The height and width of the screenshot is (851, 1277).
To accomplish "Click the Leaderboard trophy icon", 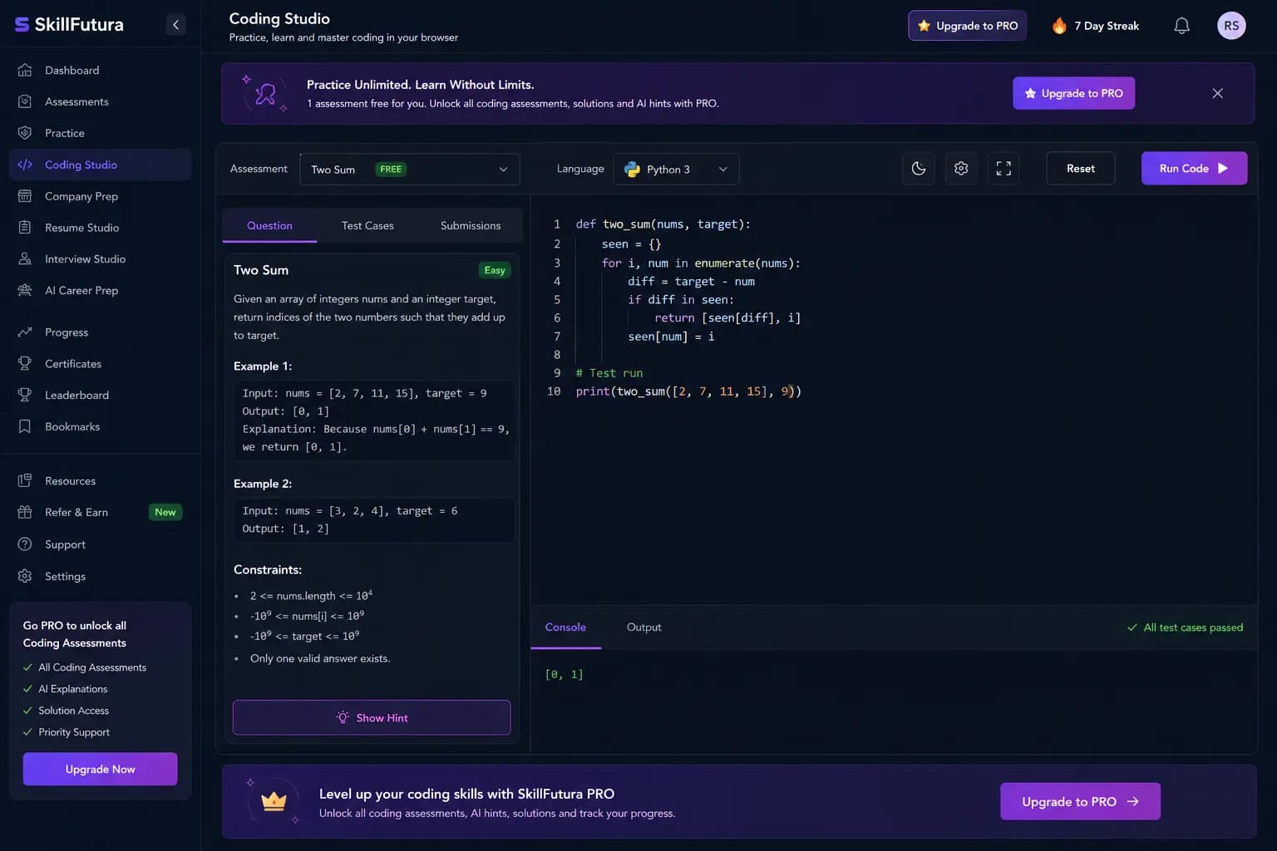I will (25, 396).
